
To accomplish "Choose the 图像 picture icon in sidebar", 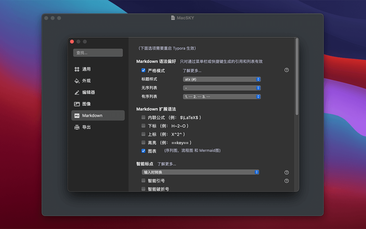I will (77, 104).
